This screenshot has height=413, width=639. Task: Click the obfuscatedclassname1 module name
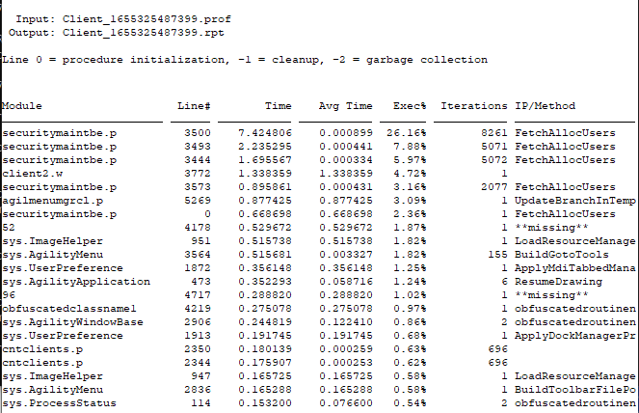pyautogui.click(x=68, y=309)
